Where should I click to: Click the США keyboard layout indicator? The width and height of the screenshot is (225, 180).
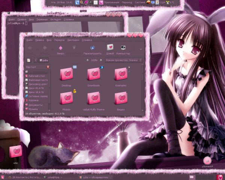click(x=162, y=3)
